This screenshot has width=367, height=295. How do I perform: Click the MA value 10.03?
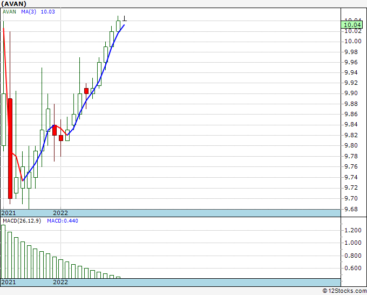coord(47,12)
